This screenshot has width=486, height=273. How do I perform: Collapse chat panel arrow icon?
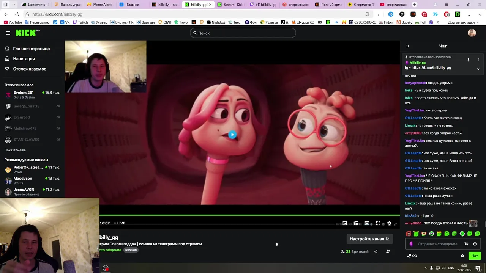coord(407,46)
